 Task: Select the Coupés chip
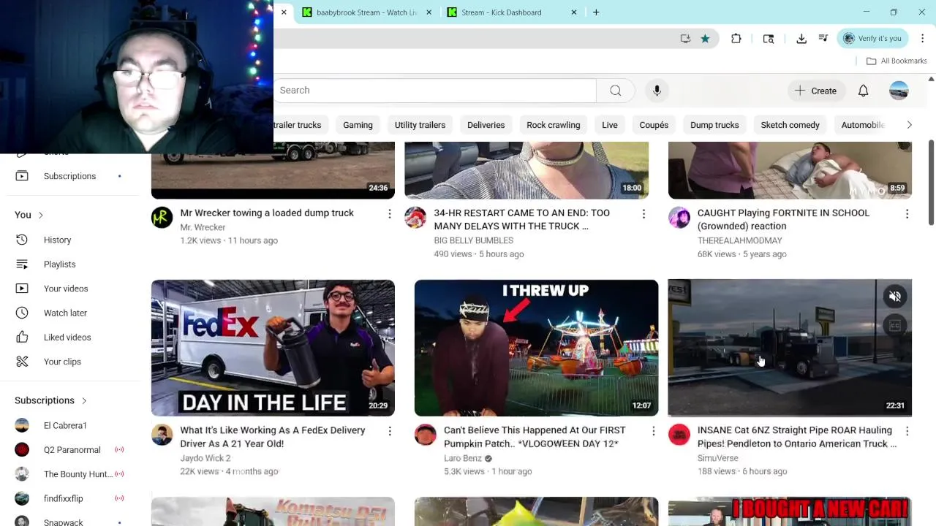coord(654,125)
